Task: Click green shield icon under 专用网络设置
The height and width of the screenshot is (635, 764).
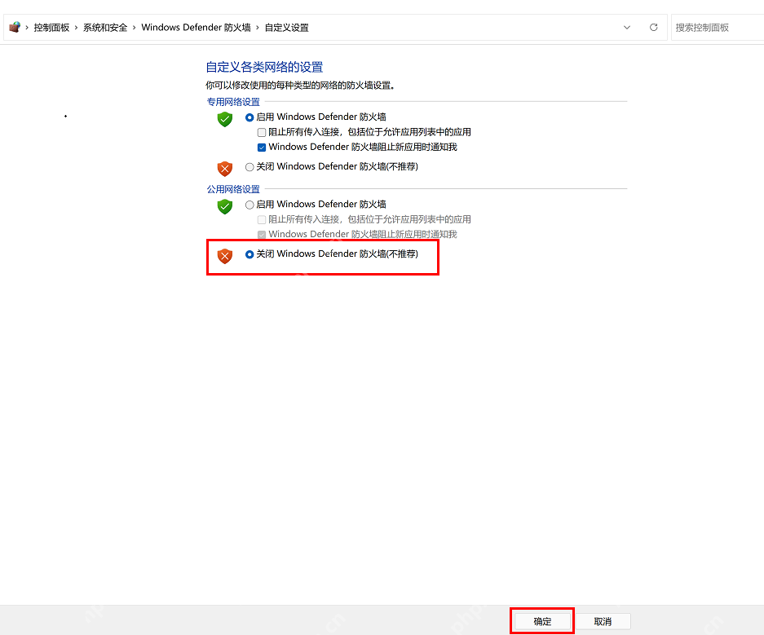Action: tap(224, 119)
